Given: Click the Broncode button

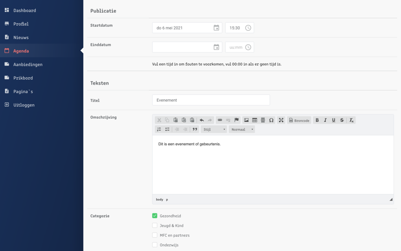Looking at the screenshot, I should pyautogui.click(x=299, y=120).
